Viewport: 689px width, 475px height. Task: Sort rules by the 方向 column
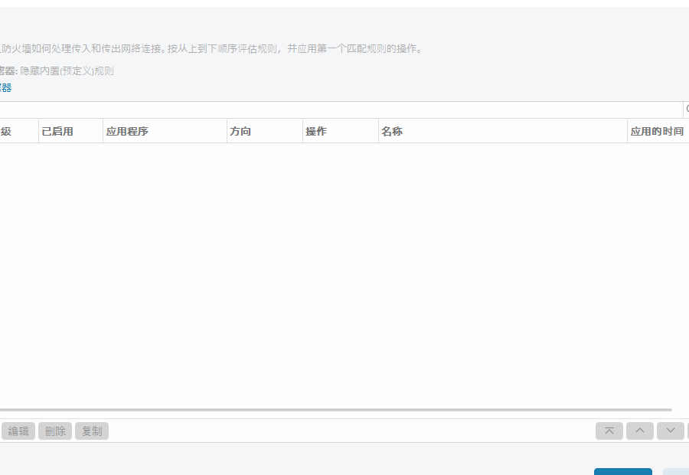241,131
